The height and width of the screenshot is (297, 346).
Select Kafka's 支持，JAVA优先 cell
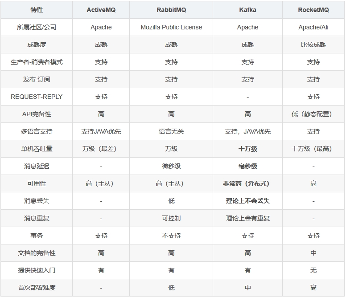pyautogui.click(x=247, y=131)
